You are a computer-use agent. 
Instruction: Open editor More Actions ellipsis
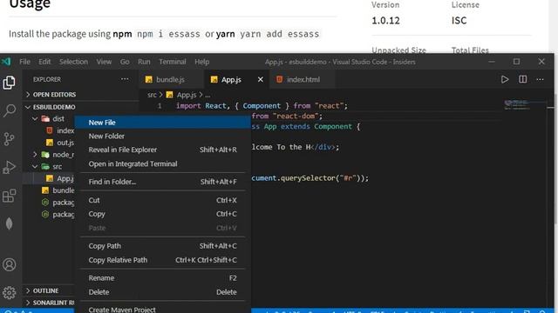(540, 79)
